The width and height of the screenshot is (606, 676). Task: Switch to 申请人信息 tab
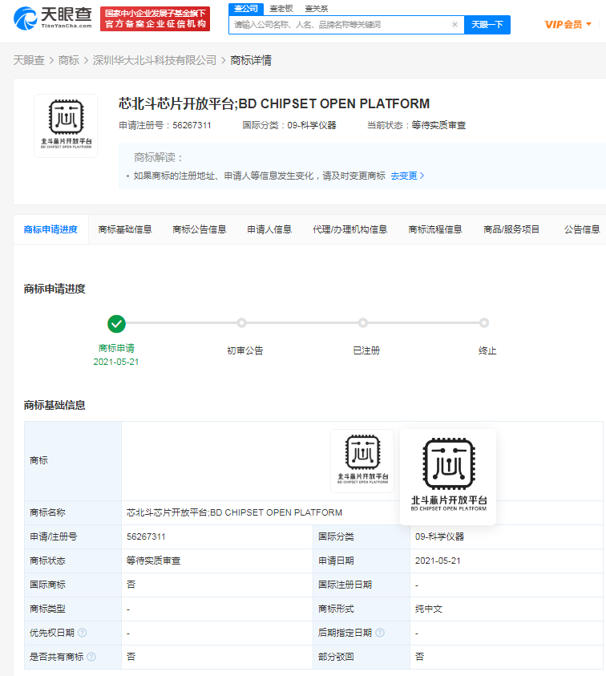[269, 229]
